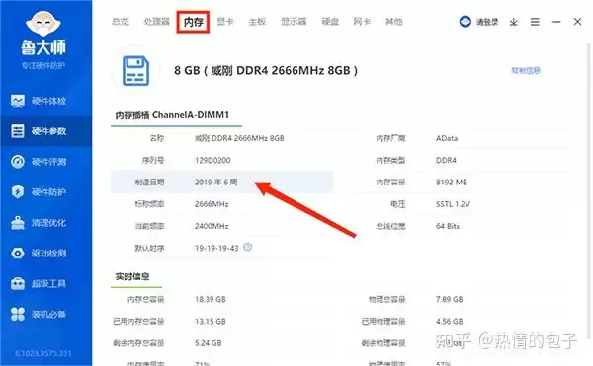
Task: Click remaining memory value 5.24 GB
Action: pos(208,343)
